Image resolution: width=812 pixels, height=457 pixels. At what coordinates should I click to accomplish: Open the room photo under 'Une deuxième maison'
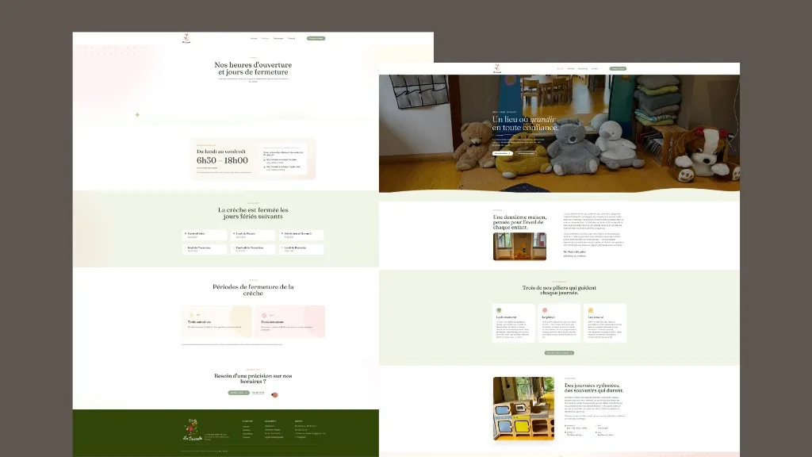coord(519,246)
